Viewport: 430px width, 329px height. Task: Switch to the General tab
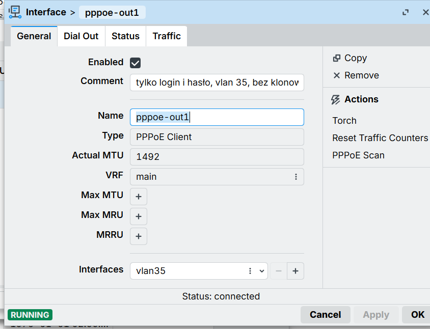click(x=34, y=36)
